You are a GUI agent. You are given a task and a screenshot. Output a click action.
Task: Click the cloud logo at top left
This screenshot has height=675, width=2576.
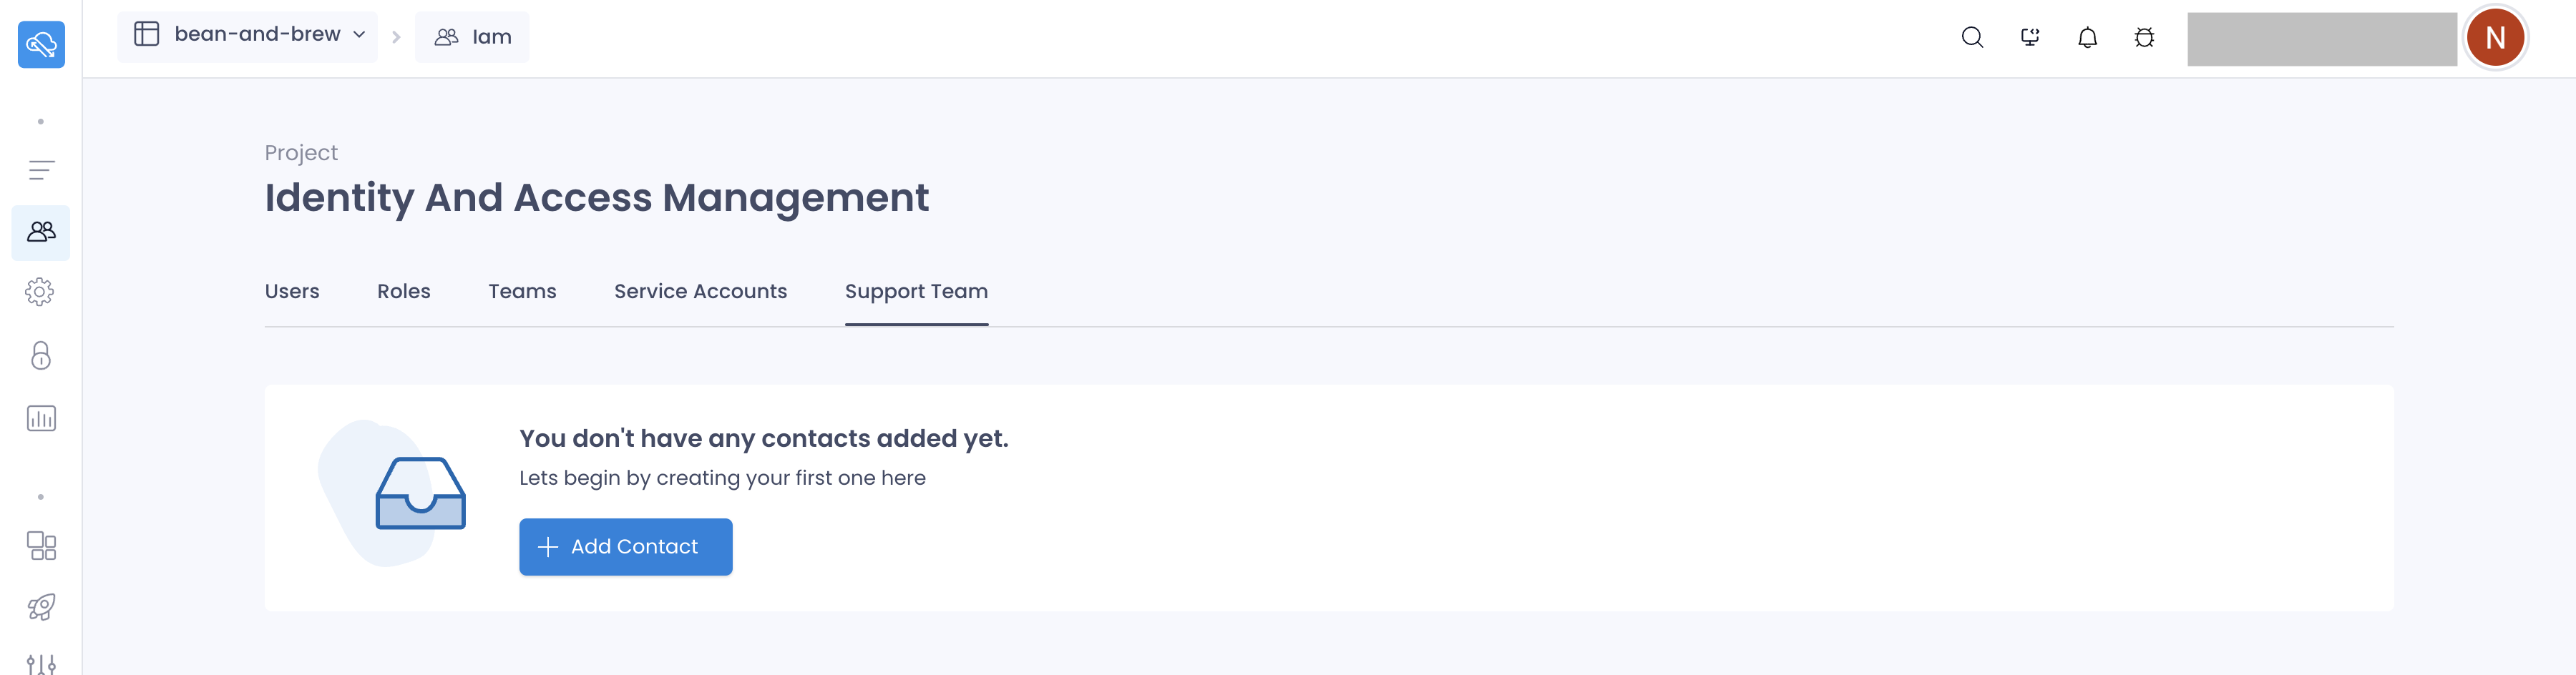pos(41,44)
